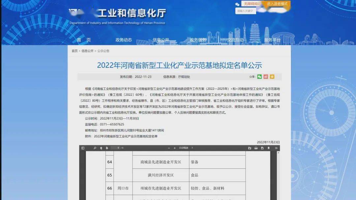Go to the next PDF page

coord(107,148)
